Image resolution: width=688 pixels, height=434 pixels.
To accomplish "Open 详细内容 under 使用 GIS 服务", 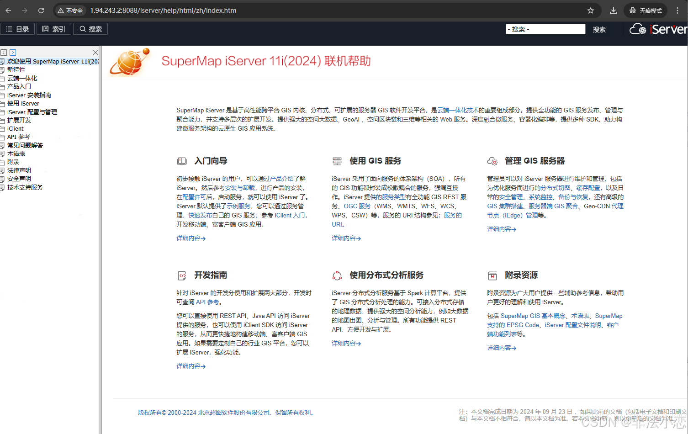I will [x=346, y=238].
